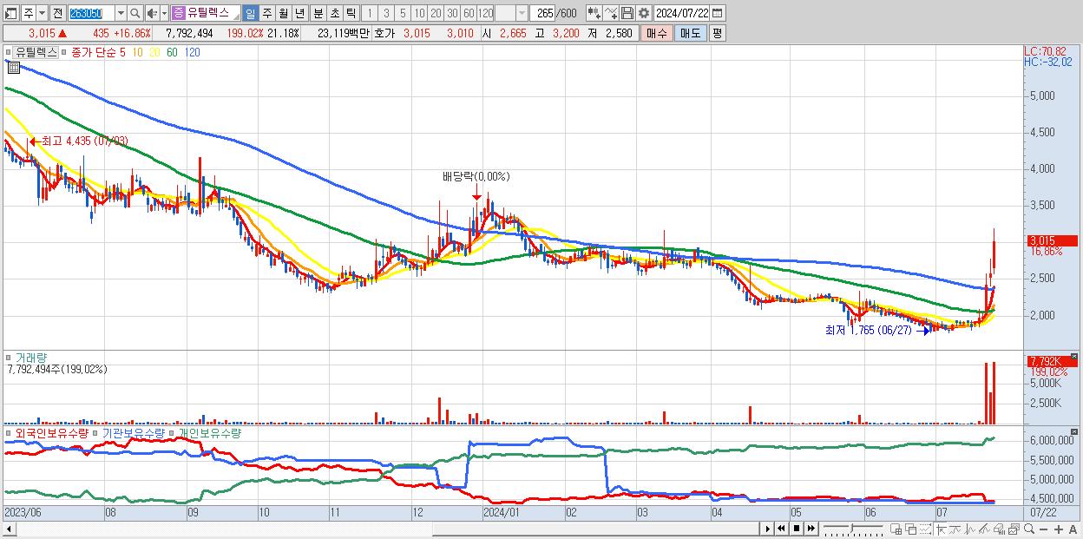
Task: Click the grid window icon in the bottom toolbar
Action: [x=896, y=529]
